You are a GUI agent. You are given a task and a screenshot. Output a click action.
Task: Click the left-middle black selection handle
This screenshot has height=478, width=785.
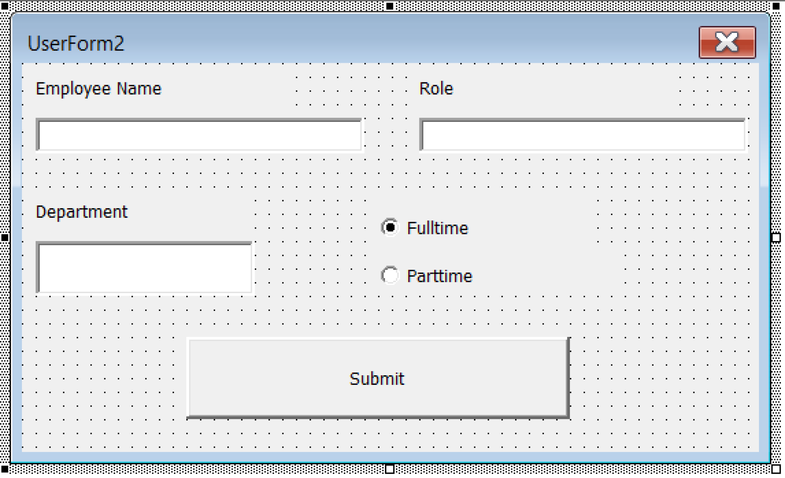[5, 238]
